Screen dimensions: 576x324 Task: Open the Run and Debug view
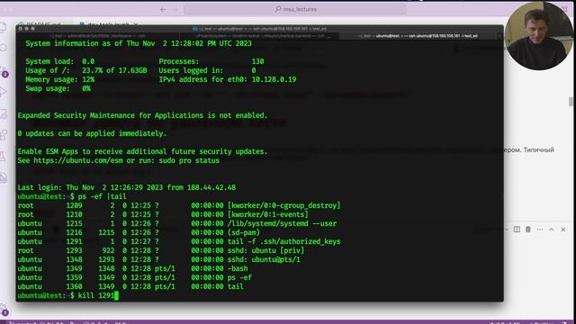pyautogui.click(x=3, y=92)
